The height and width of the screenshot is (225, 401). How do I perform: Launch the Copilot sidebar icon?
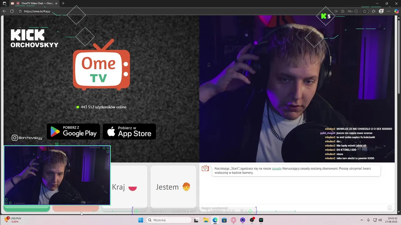396,11
